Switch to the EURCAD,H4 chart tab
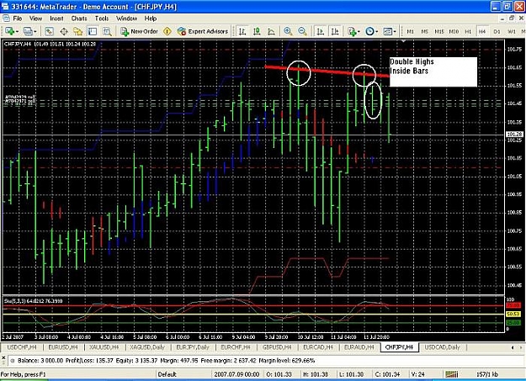 coord(318,347)
